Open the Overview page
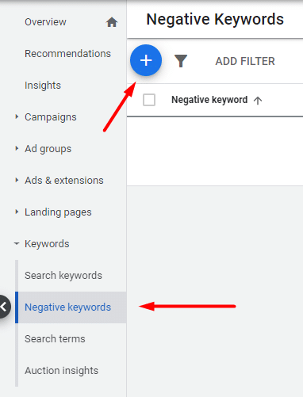 (x=45, y=22)
